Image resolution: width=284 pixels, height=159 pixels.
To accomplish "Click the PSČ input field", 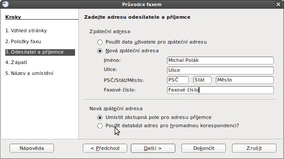I will (x=178, y=80).
